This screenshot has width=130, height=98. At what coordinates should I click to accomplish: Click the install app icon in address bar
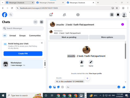[113, 8]
